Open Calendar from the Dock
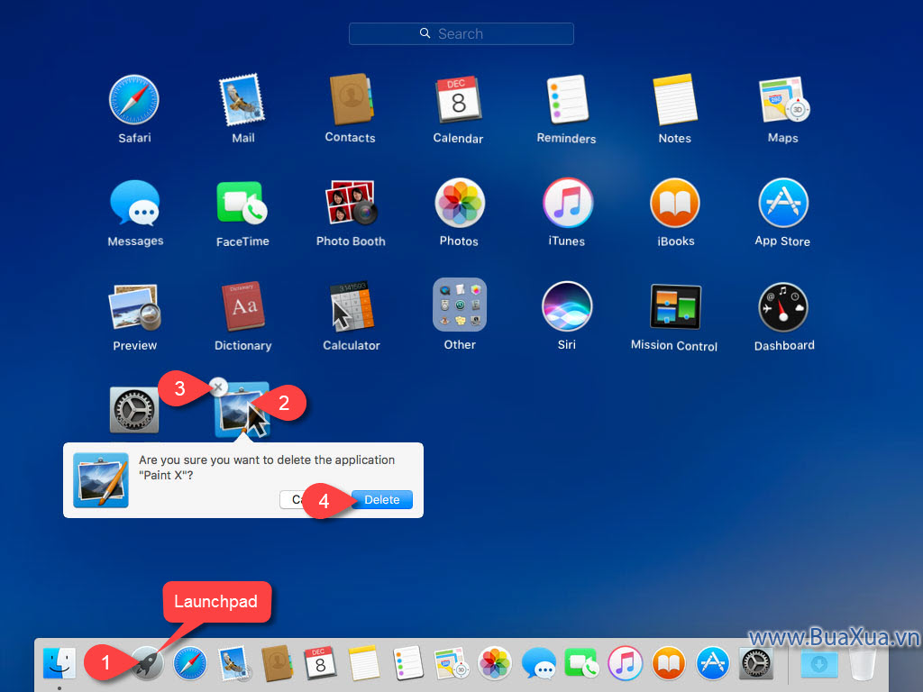The height and width of the screenshot is (692, 923). click(320, 663)
